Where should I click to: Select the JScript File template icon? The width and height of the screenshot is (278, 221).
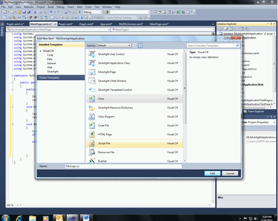pyautogui.click(x=92, y=143)
